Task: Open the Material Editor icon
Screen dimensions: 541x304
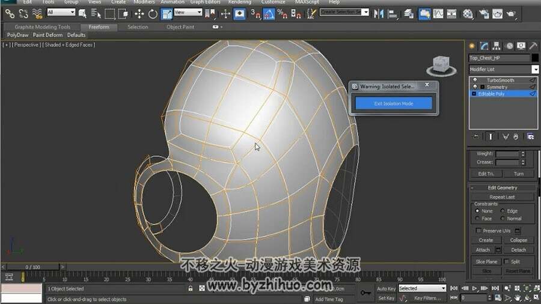Action: tap(468, 13)
